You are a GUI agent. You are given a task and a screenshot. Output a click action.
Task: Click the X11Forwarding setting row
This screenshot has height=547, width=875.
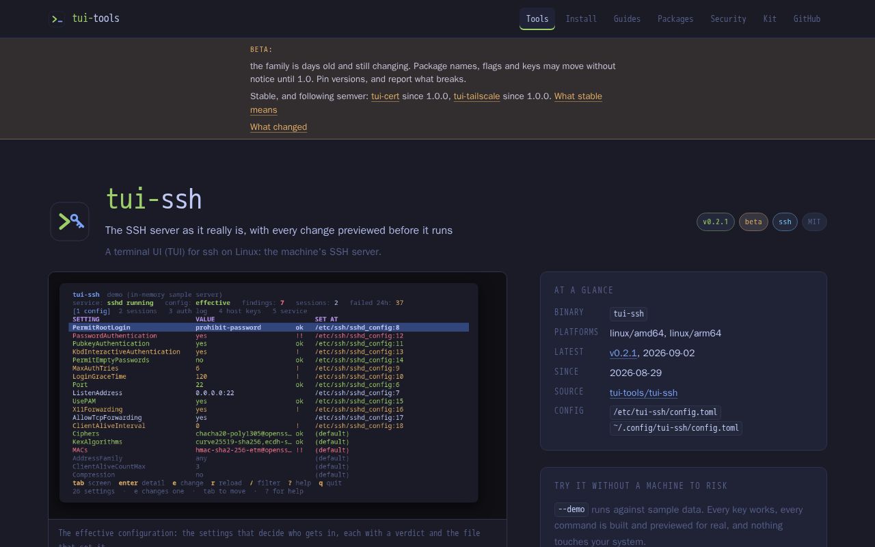click(269, 410)
